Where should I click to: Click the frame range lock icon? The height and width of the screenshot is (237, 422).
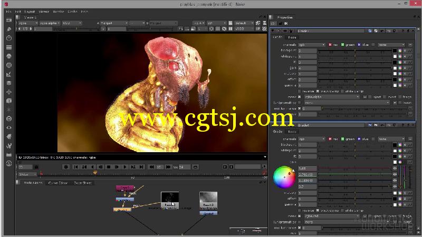click(36, 167)
